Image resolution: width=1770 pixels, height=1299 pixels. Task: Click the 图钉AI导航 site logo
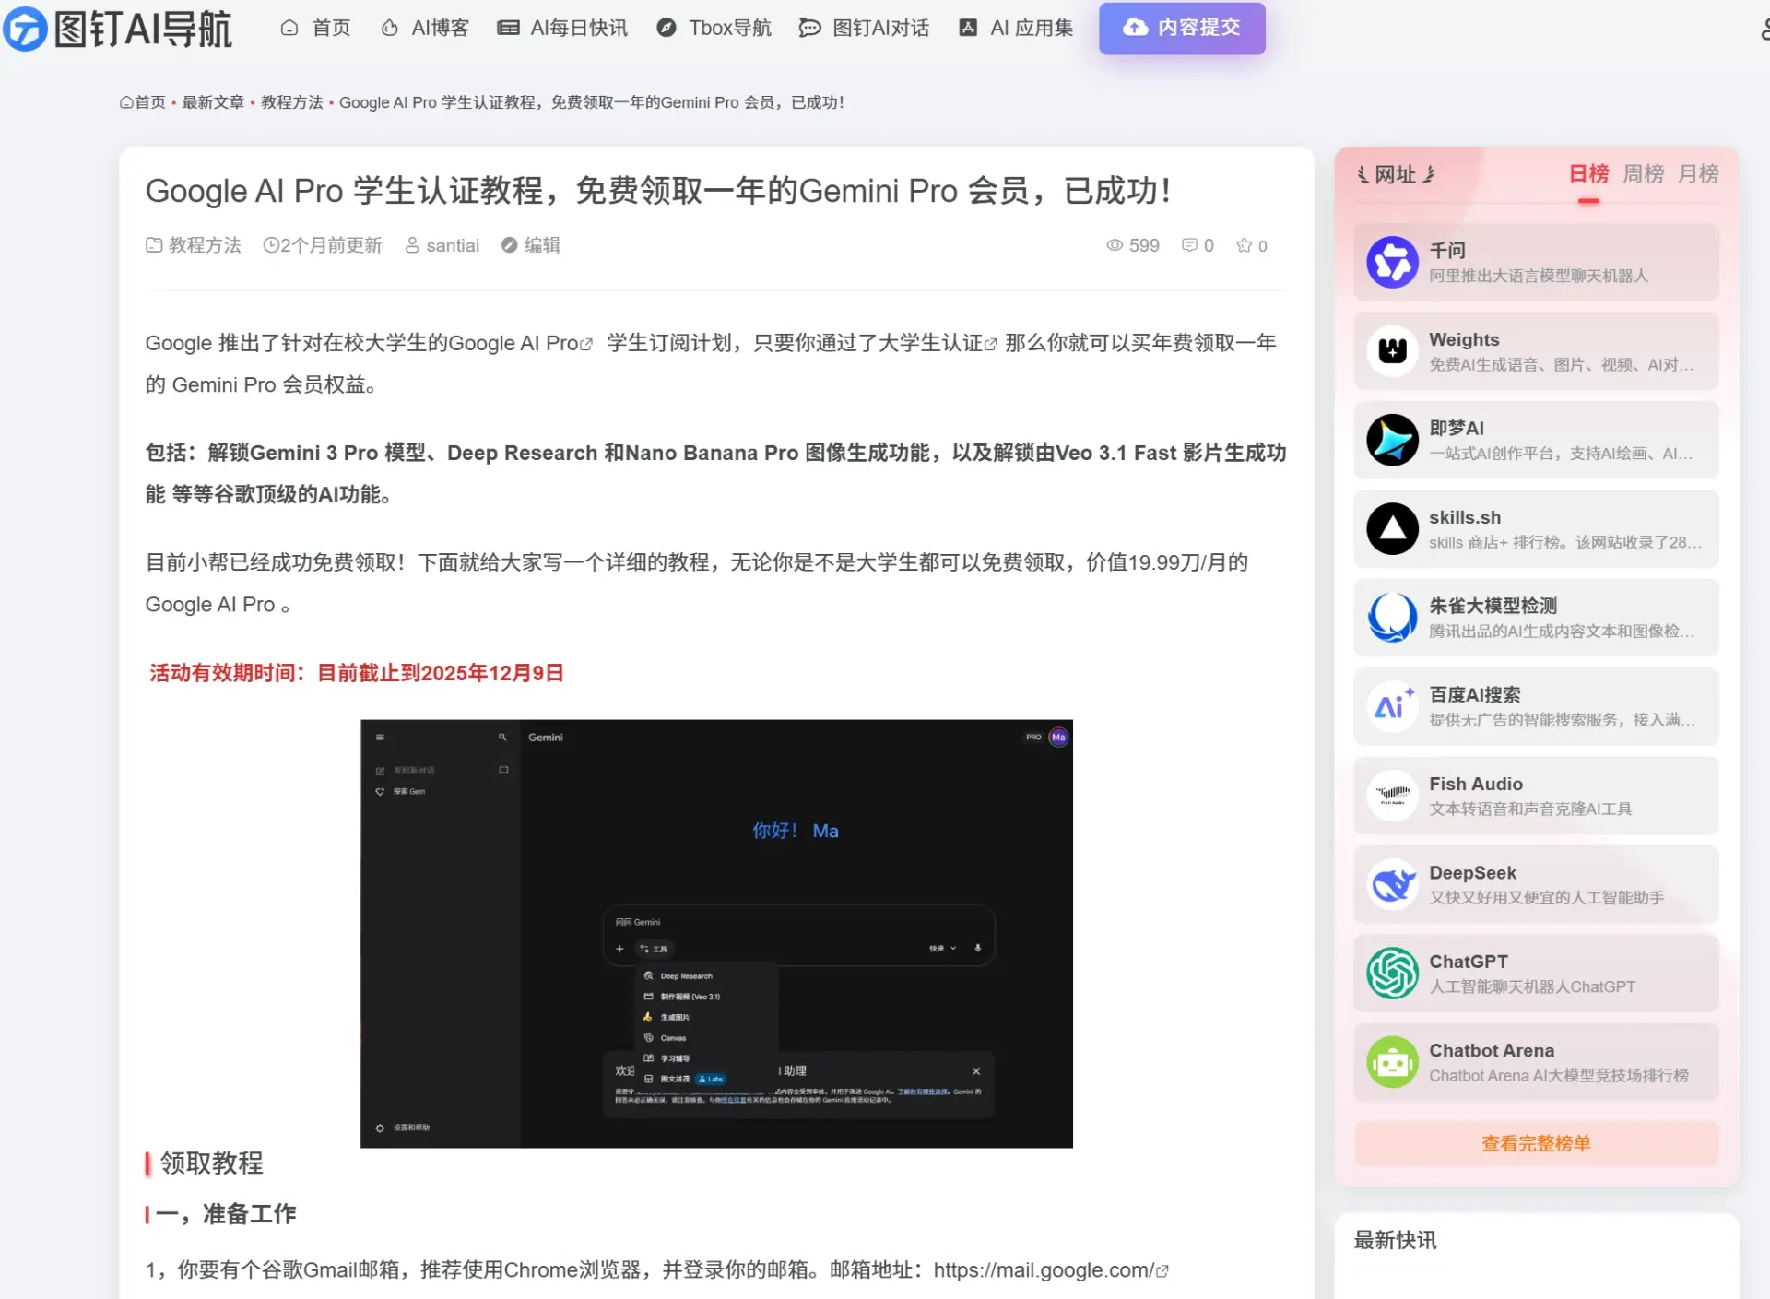coord(118,28)
